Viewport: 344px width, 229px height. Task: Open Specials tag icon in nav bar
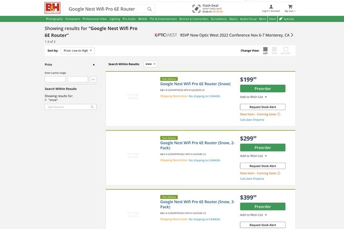coord(280,19)
